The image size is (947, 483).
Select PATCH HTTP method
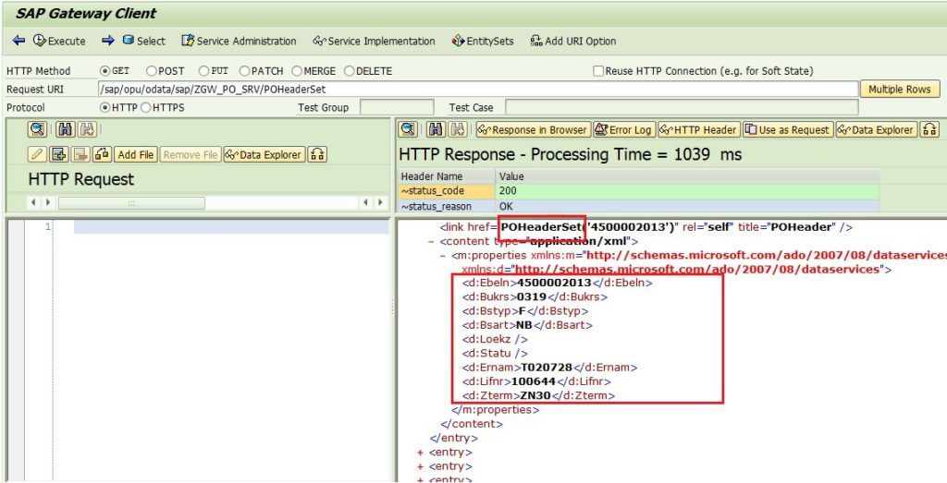244,71
